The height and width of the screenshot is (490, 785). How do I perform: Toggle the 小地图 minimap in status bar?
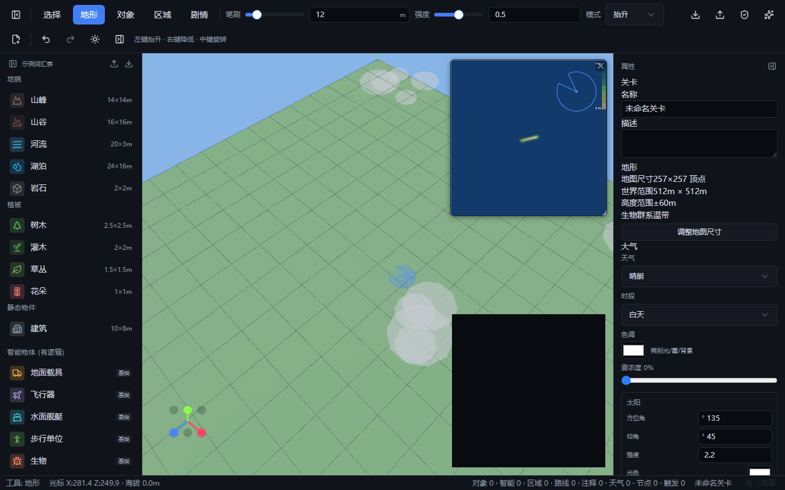760,483
